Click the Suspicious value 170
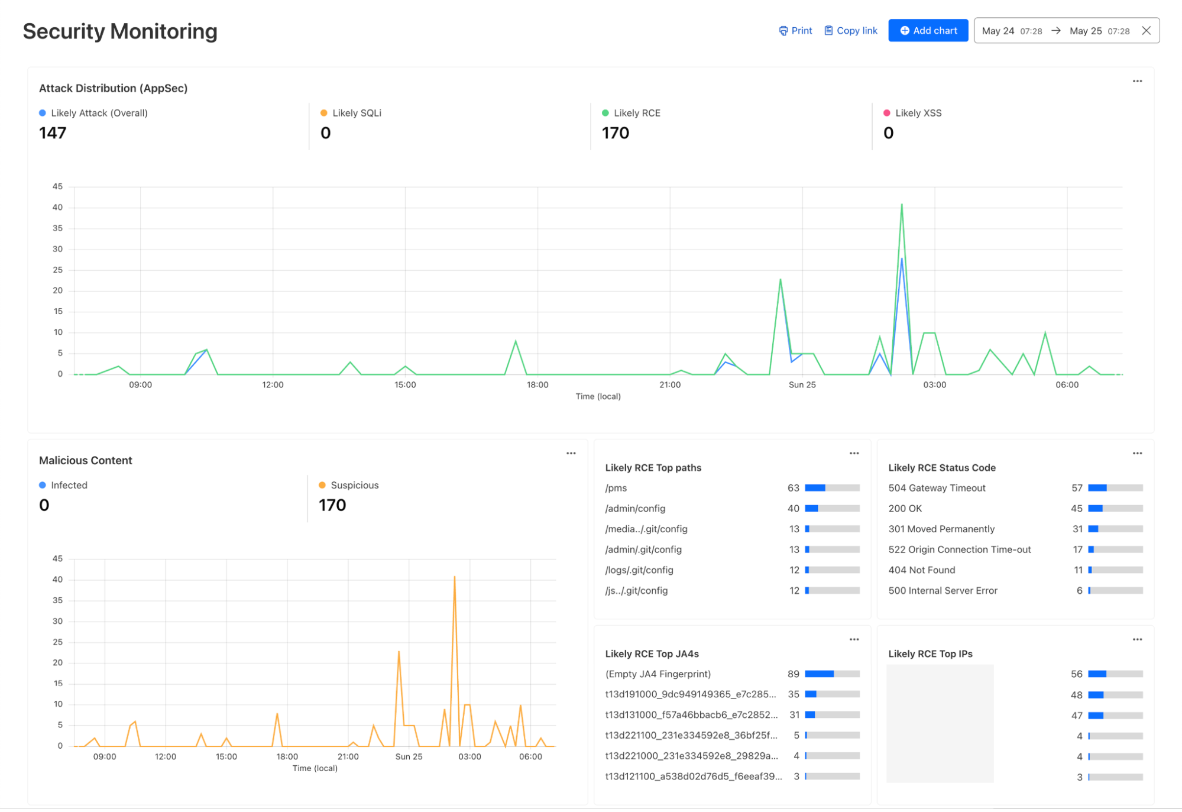 point(332,505)
